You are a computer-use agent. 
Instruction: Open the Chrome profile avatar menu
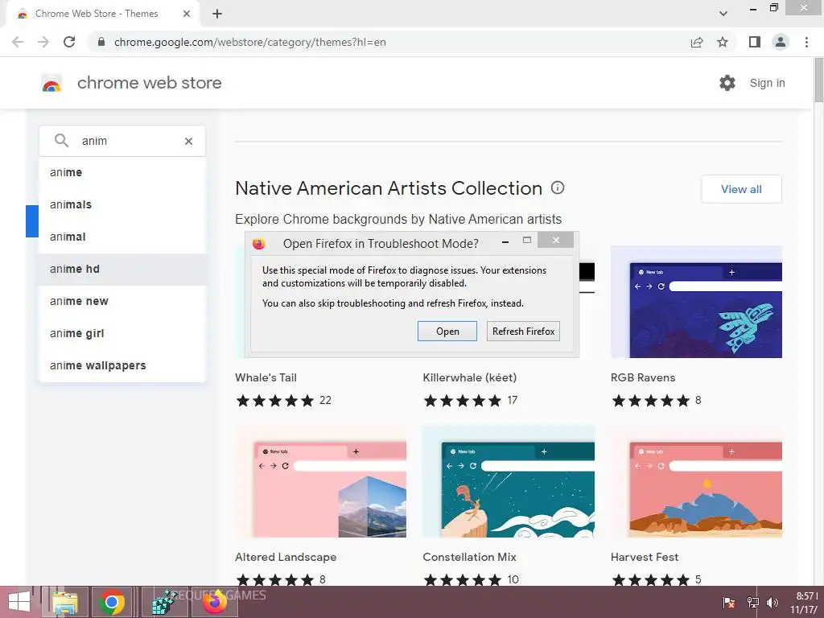(781, 42)
